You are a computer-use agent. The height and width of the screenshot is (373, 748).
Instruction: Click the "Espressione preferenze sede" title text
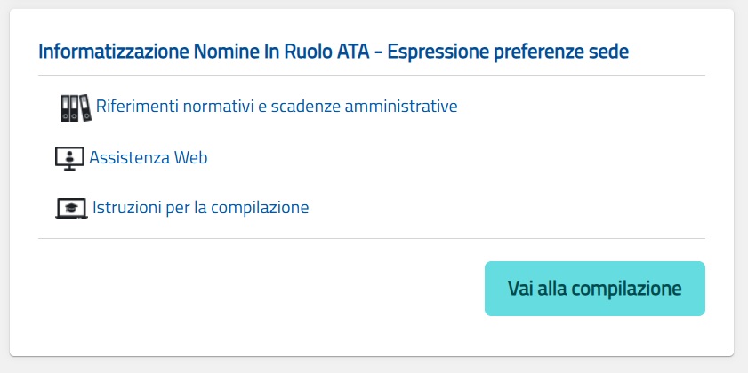(508, 52)
